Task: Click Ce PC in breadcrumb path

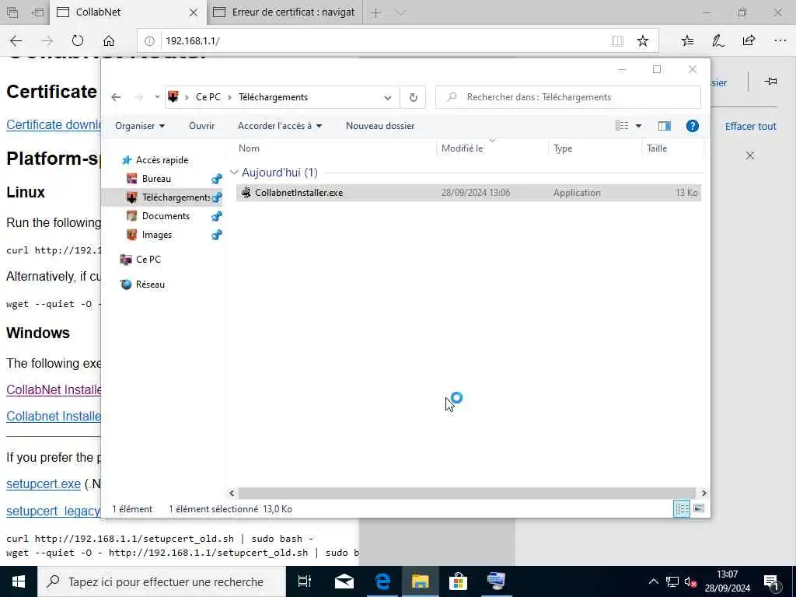Action: 208,97
